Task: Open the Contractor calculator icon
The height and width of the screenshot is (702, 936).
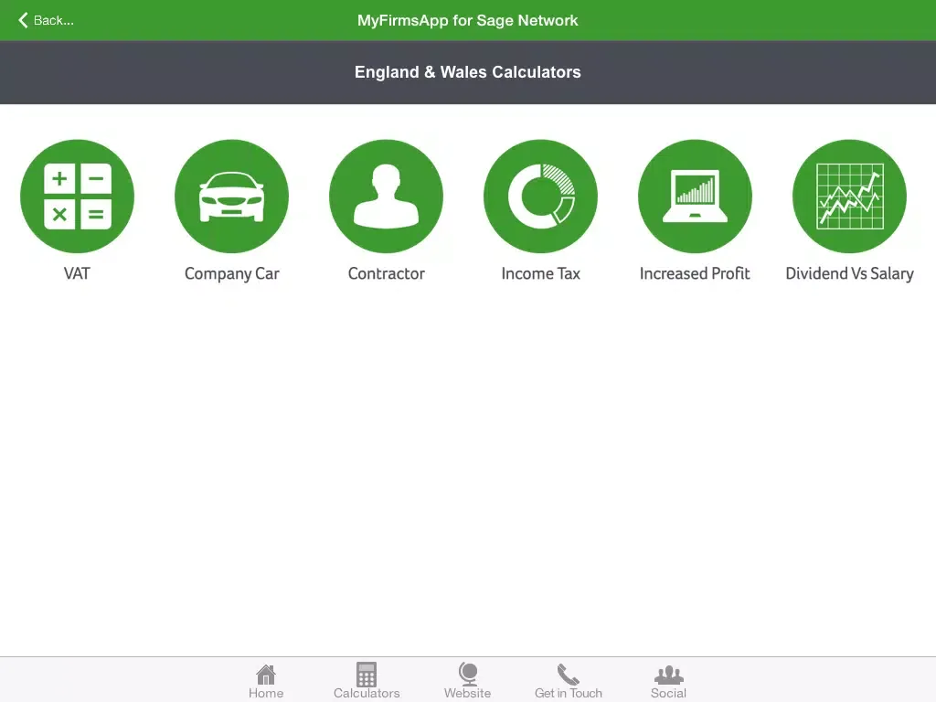Action: tap(387, 197)
